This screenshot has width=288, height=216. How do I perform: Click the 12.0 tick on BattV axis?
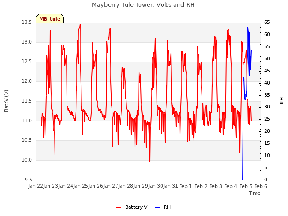pos(27,81)
